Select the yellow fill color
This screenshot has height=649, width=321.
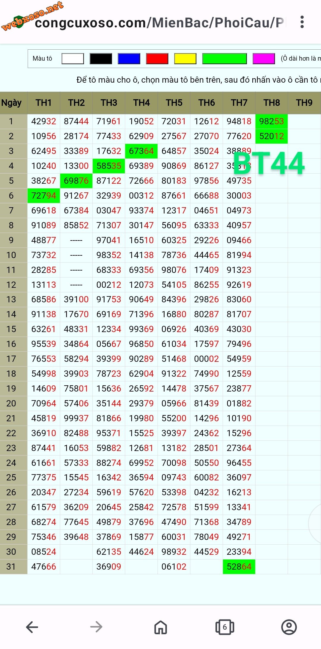click(185, 59)
